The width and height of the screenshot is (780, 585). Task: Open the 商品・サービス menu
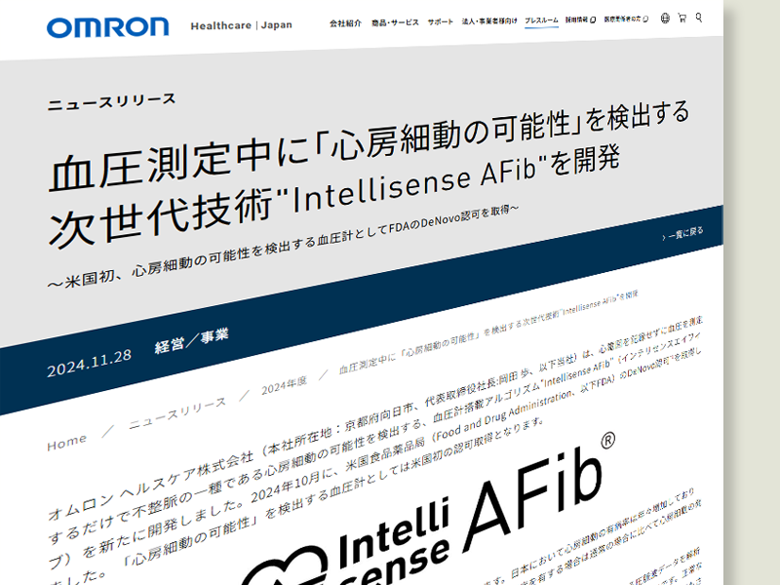click(x=395, y=20)
